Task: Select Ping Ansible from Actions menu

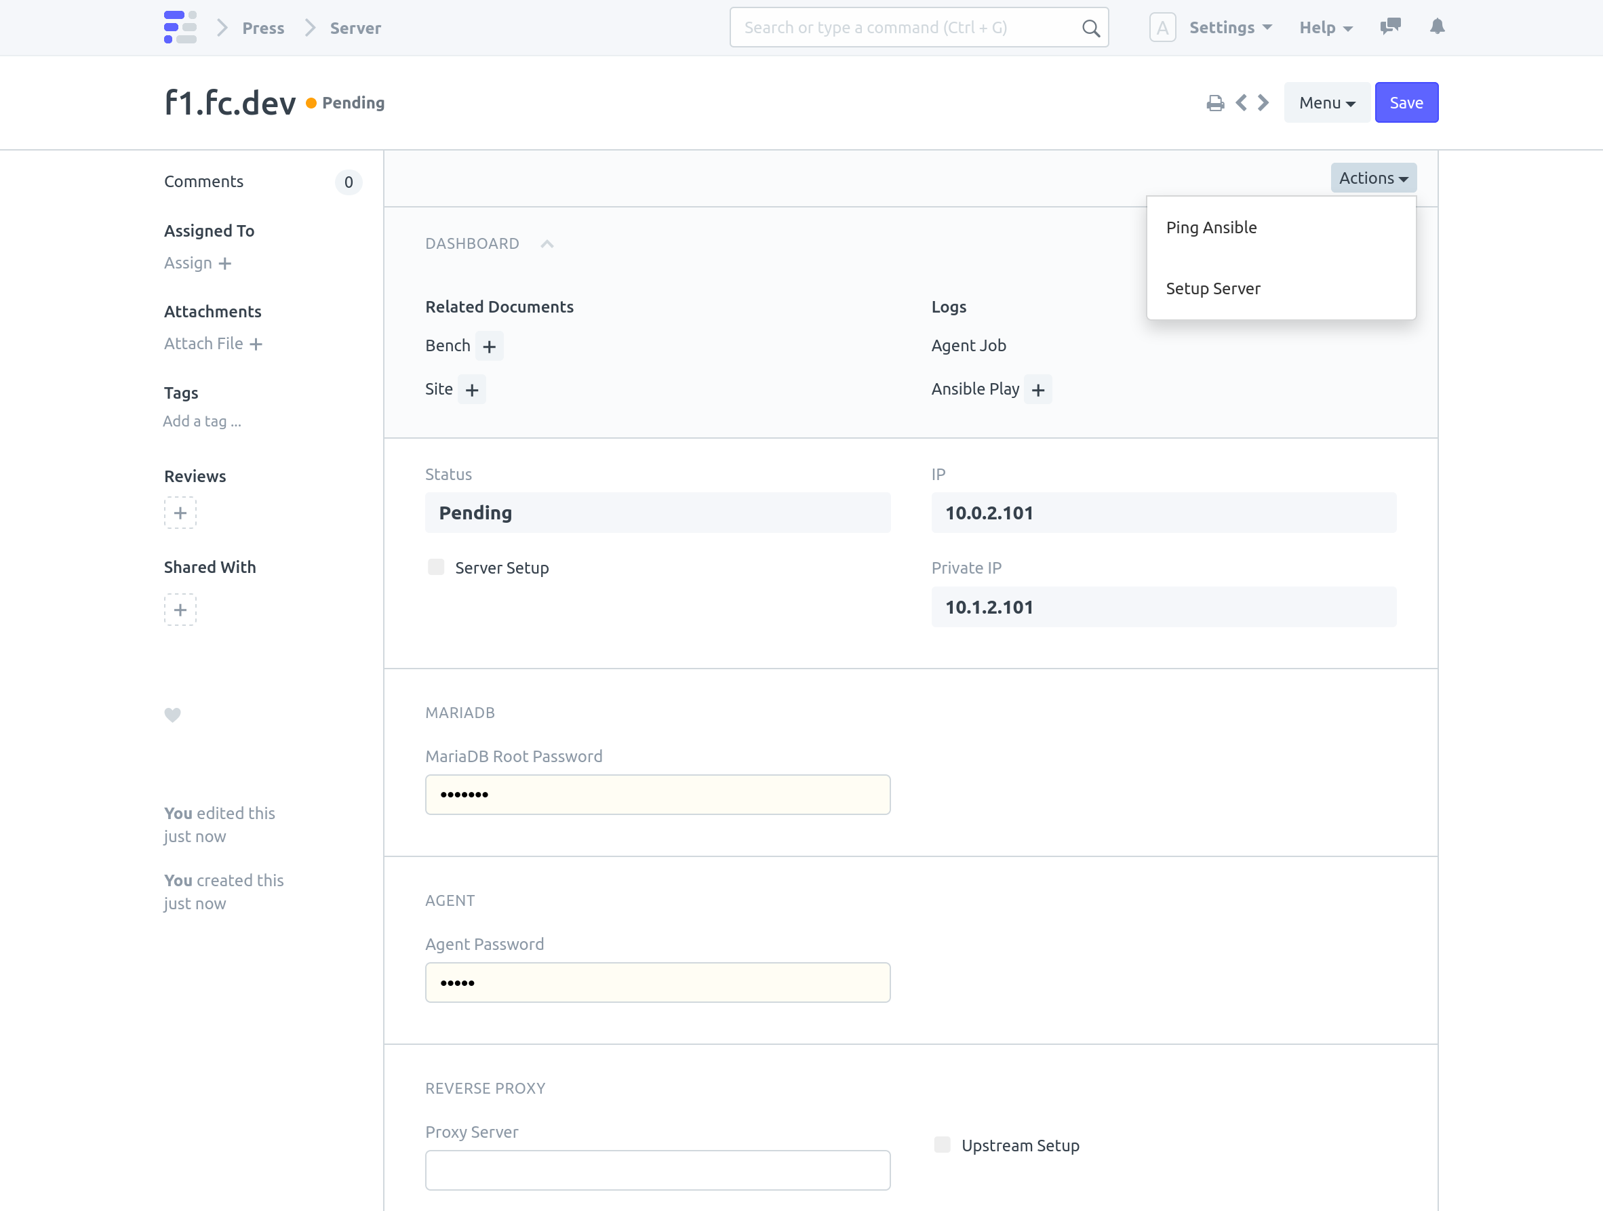Action: pos(1211,228)
